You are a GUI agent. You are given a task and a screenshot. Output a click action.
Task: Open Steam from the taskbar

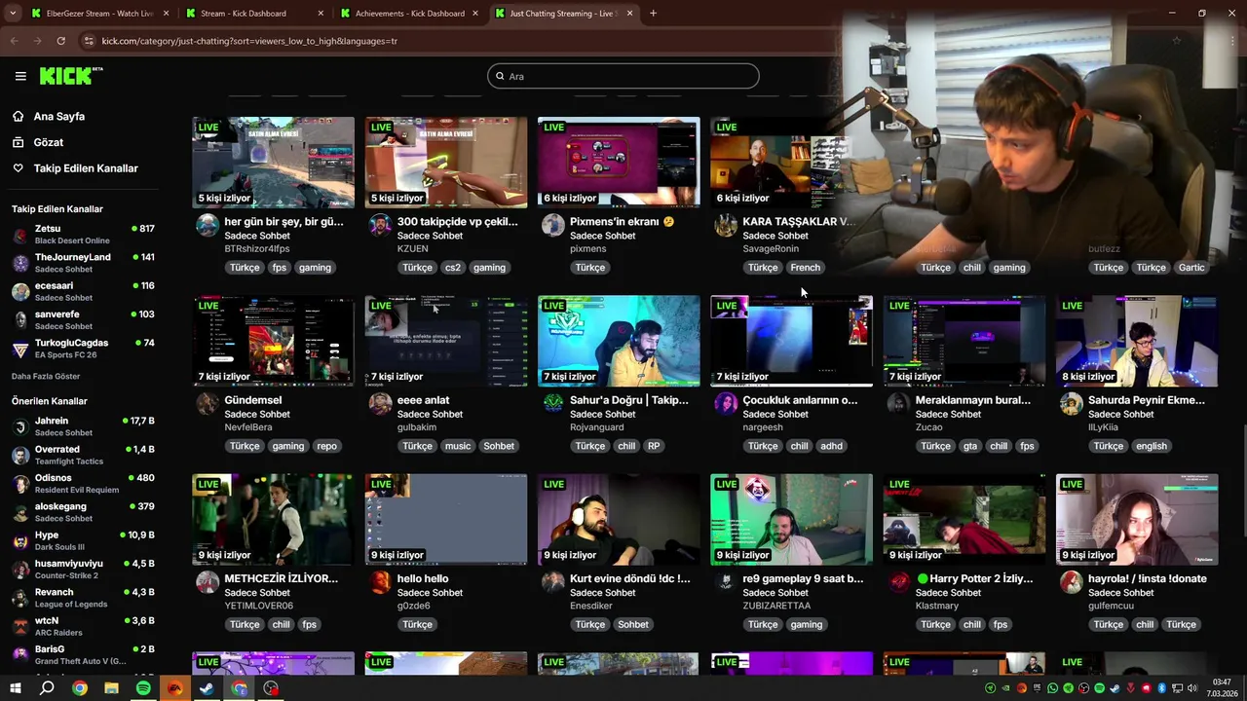coord(207,688)
